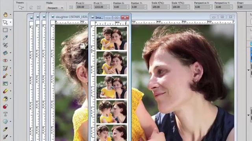Select the Flood Fill tool
The width and height of the screenshot is (252, 141).
tap(5, 99)
